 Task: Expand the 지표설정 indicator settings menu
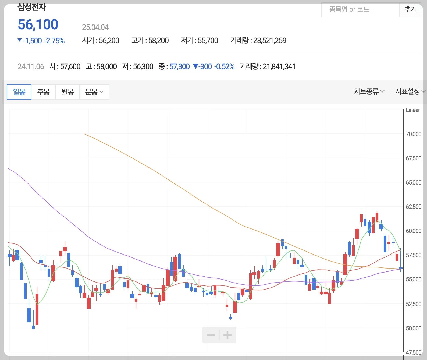coord(410,91)
